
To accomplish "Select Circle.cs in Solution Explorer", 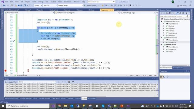I will tap(171, 26).
